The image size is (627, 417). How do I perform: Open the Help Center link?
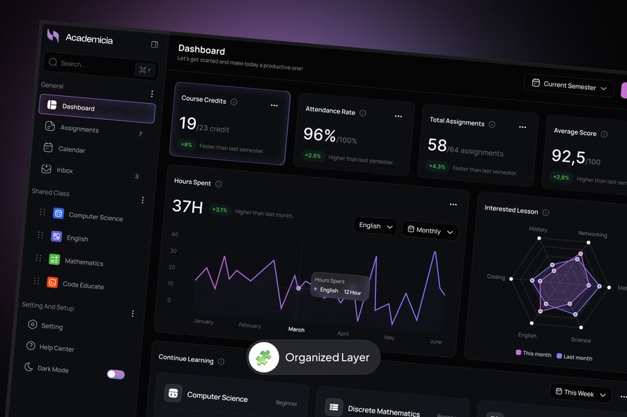(x=56, y=347)
